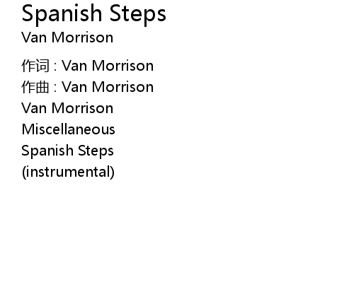Select Van Morrison in the 作词 line
The height and width of the screenshot is (304, 354).
(x=108, y=66)
